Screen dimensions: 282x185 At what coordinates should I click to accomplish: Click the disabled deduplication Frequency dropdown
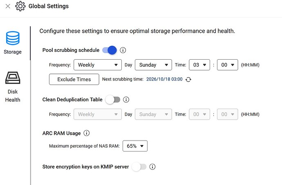[x=98, y=114]
